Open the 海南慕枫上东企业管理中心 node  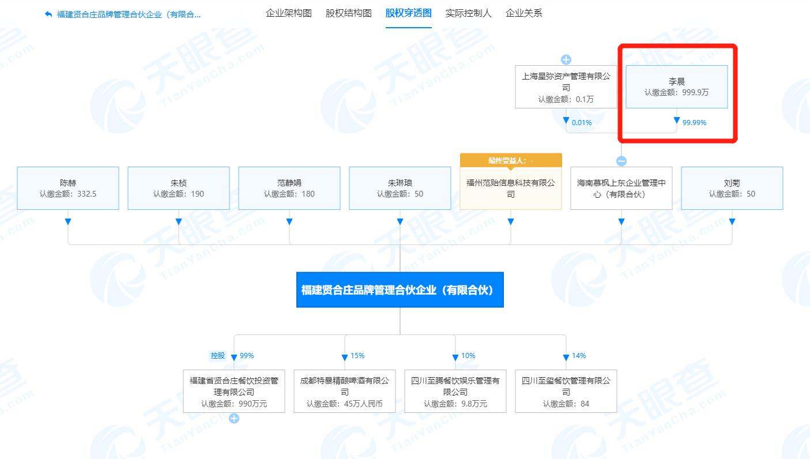point(621,188)
